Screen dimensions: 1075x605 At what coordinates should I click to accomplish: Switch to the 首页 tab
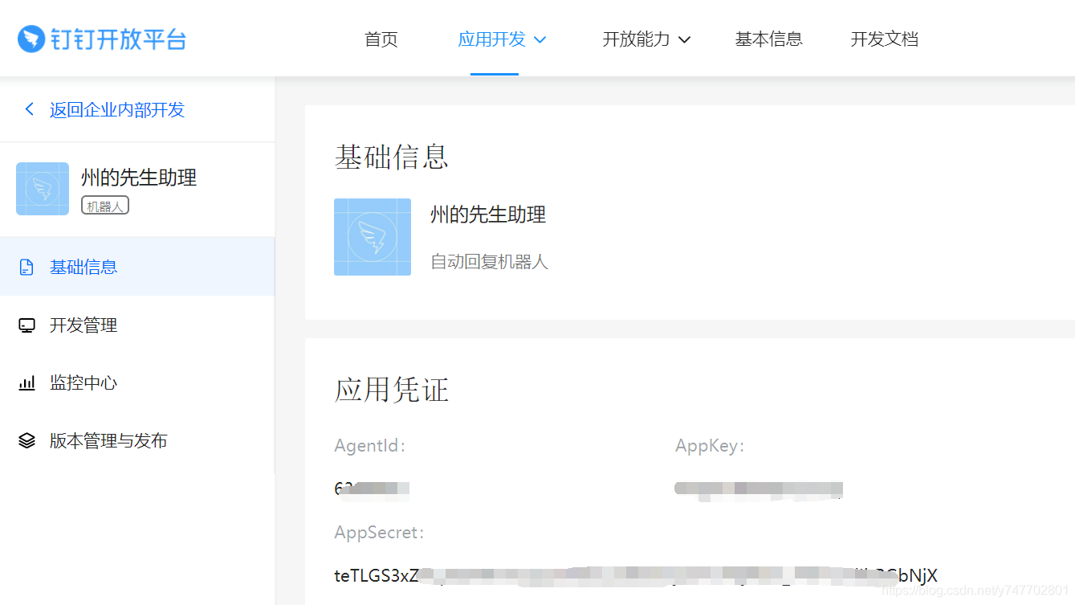(x=381, y=39)
